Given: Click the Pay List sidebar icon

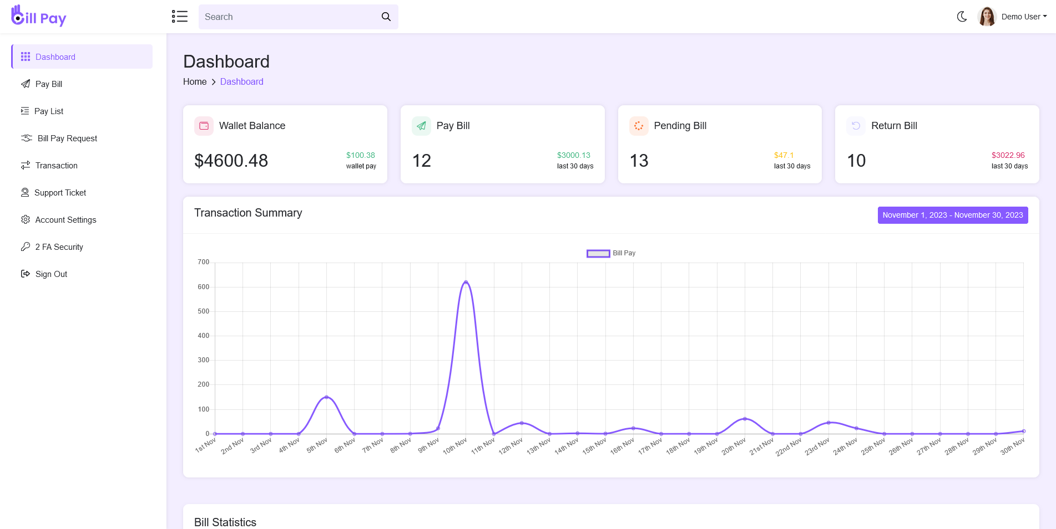Looking at the screenshot, I should [x=25, y=111].
